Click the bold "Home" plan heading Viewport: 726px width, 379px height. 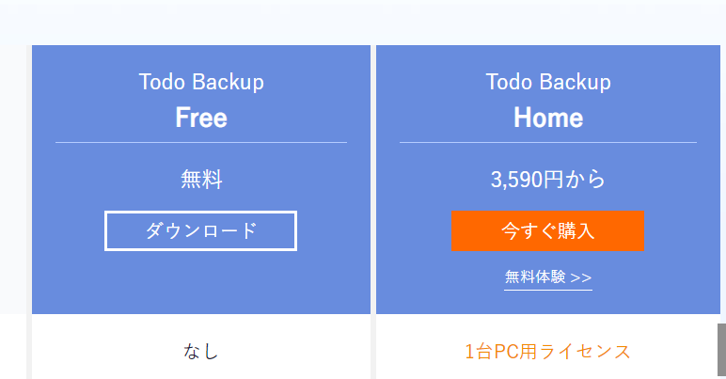pyautogui.click(x=547, y=118)
